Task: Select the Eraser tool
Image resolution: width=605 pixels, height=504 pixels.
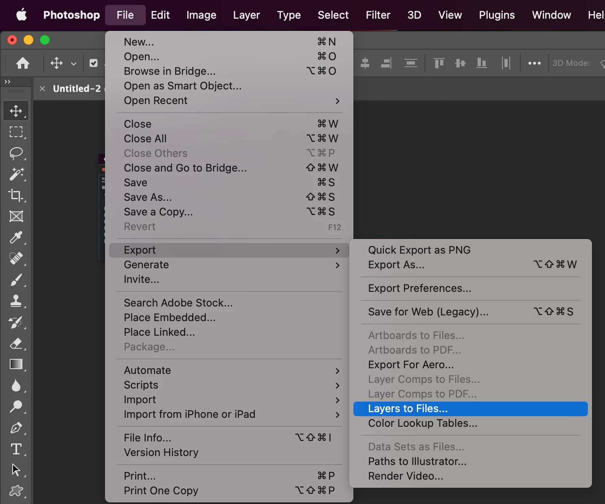Action: tap(16, 343)
